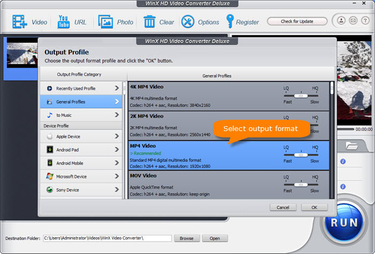Open the YouTube URL icon
Viewport: 375px width, 254px height.
[x=63, y=22]
